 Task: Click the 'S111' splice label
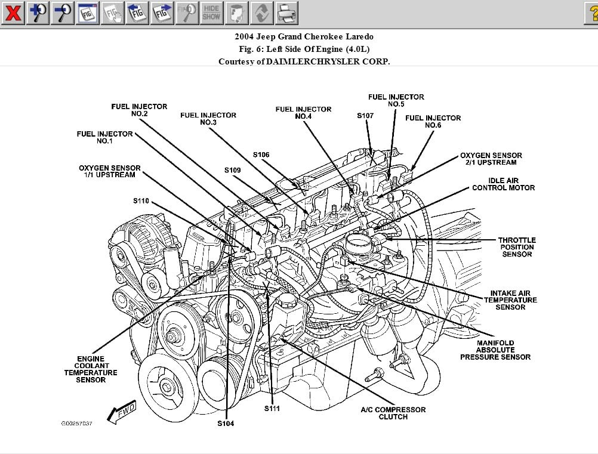tap(272, 408)
